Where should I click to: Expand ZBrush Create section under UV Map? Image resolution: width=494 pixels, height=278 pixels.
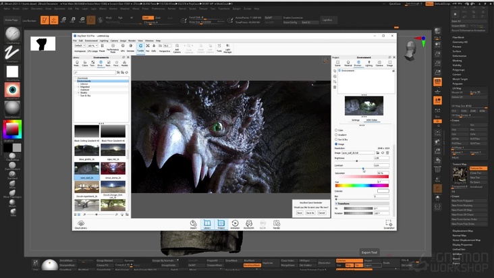click(x=456, y=121)
